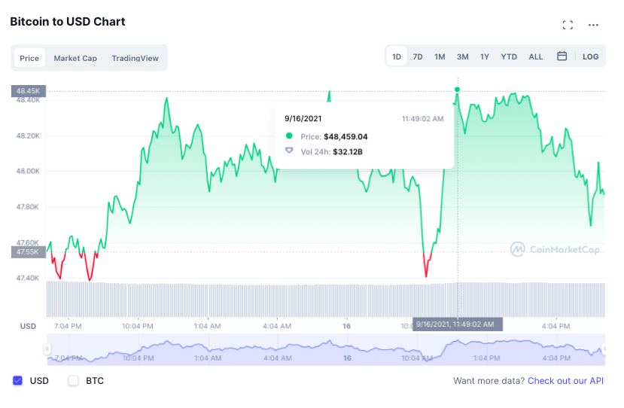
Task: Select the 1M time range
Action: coord(440,56)
